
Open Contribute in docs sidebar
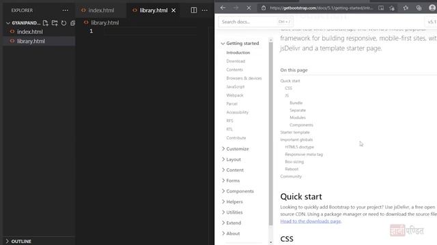coord(236,137)
